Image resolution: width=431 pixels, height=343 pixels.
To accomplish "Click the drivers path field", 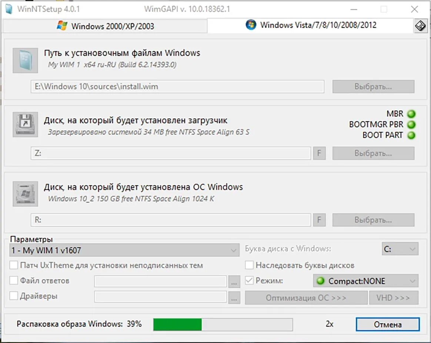I will 161,297.
